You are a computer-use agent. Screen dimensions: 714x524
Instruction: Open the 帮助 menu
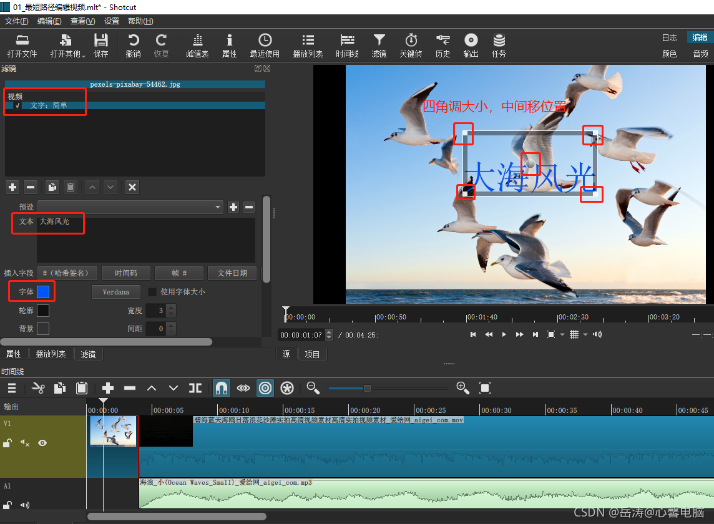[x=140, y=21]
